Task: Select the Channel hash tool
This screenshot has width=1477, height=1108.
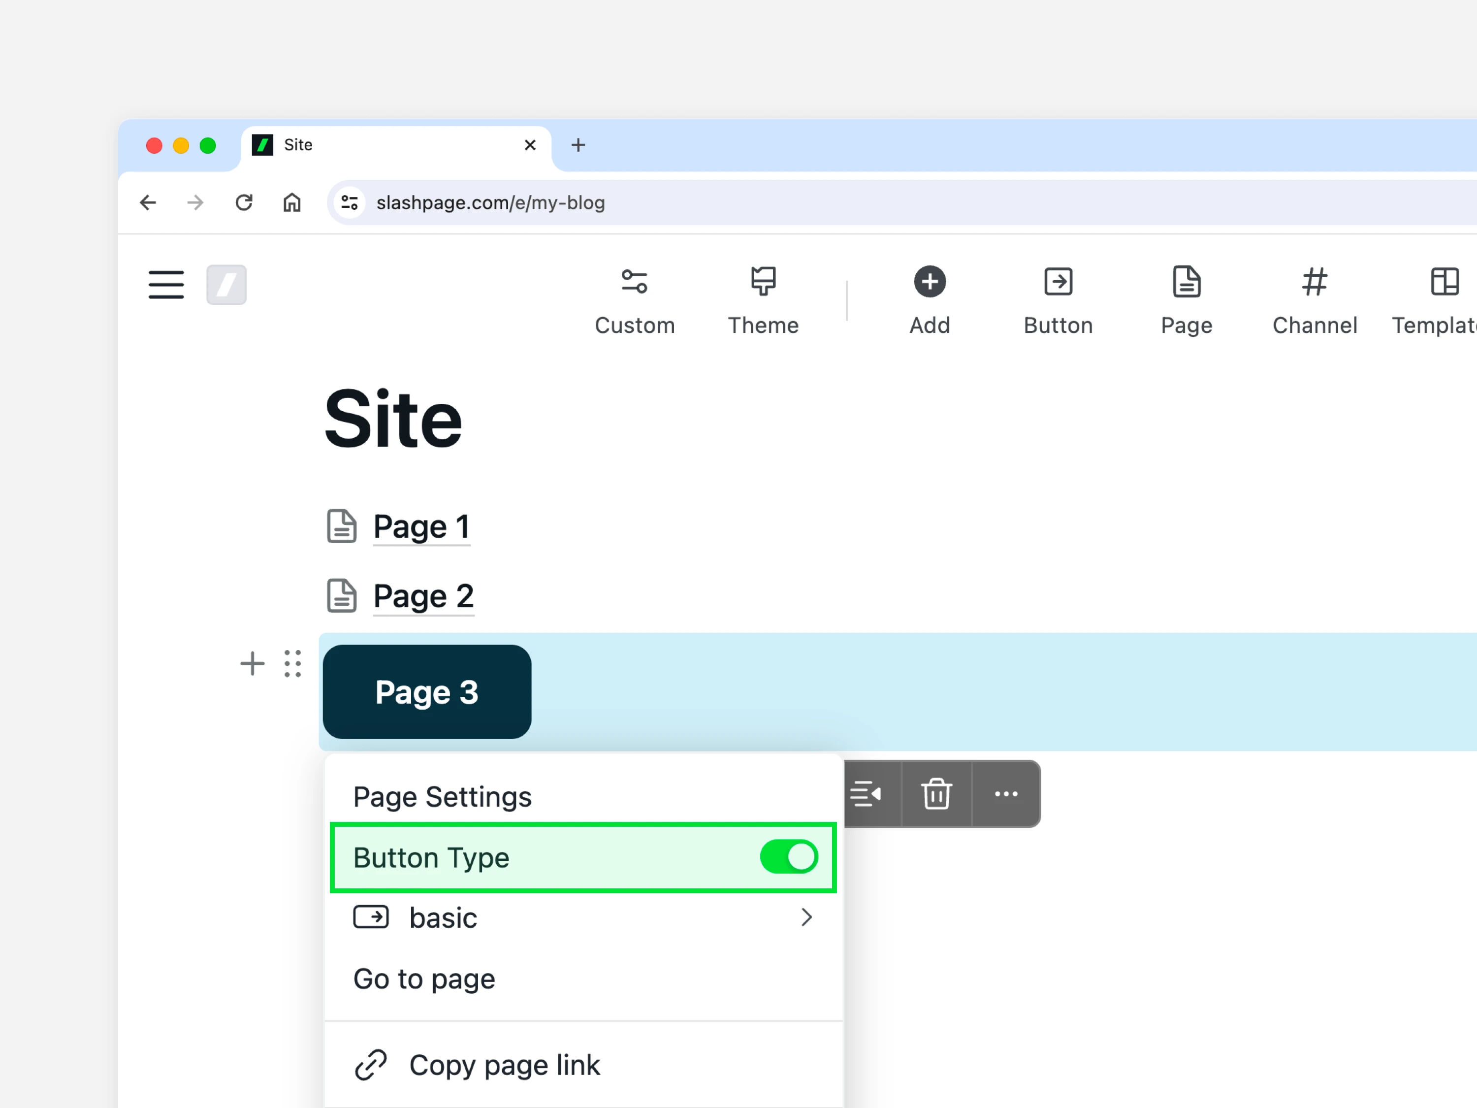Action: (1315, 300)
